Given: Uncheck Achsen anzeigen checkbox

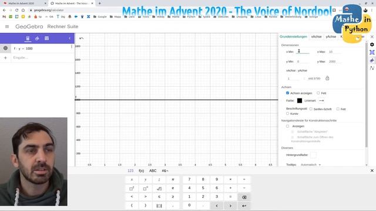Looking at the screenshot, I should [287, 93].
